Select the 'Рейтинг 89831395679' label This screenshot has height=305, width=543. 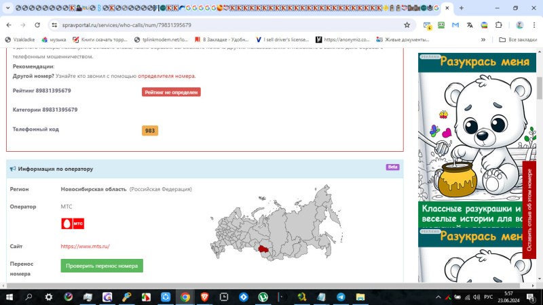pyautogui.click(x=42, y=91)
